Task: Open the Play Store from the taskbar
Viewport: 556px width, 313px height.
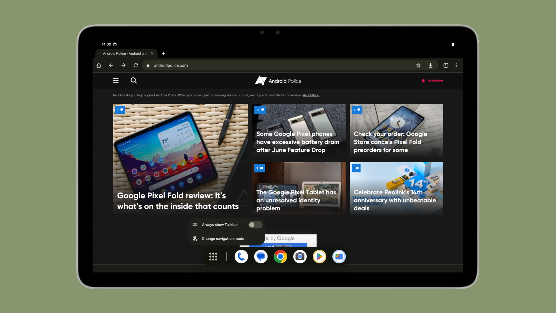Action: 319,256
